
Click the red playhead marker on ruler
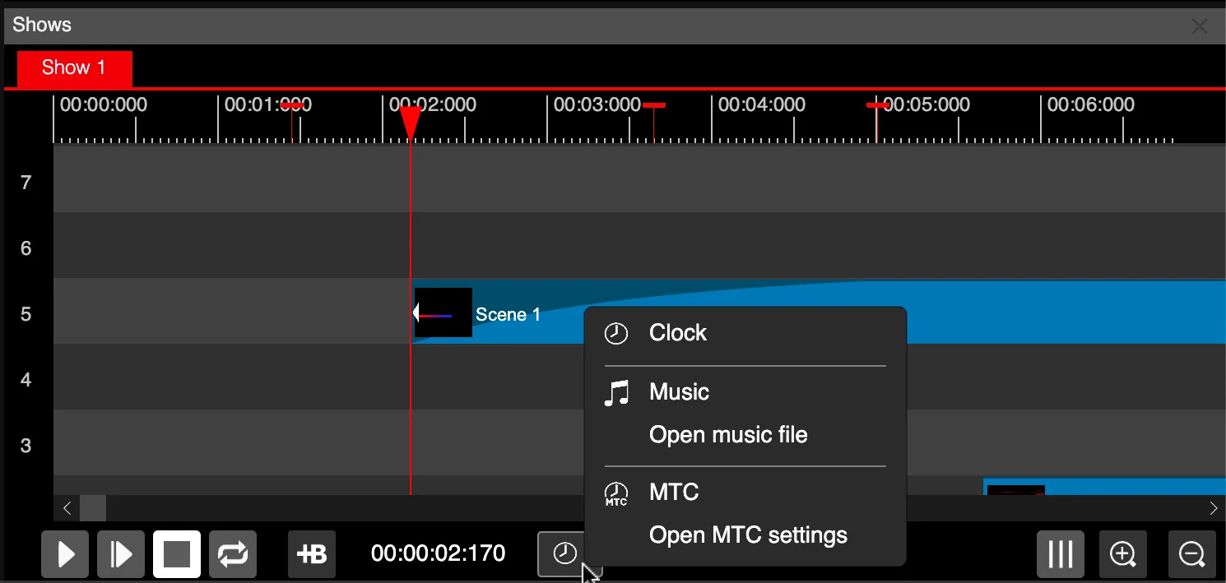[411, 123]
